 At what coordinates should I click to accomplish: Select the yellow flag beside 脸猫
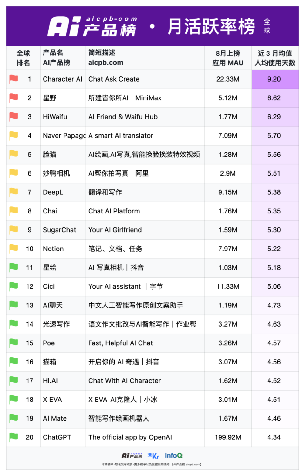click(13, 155)
